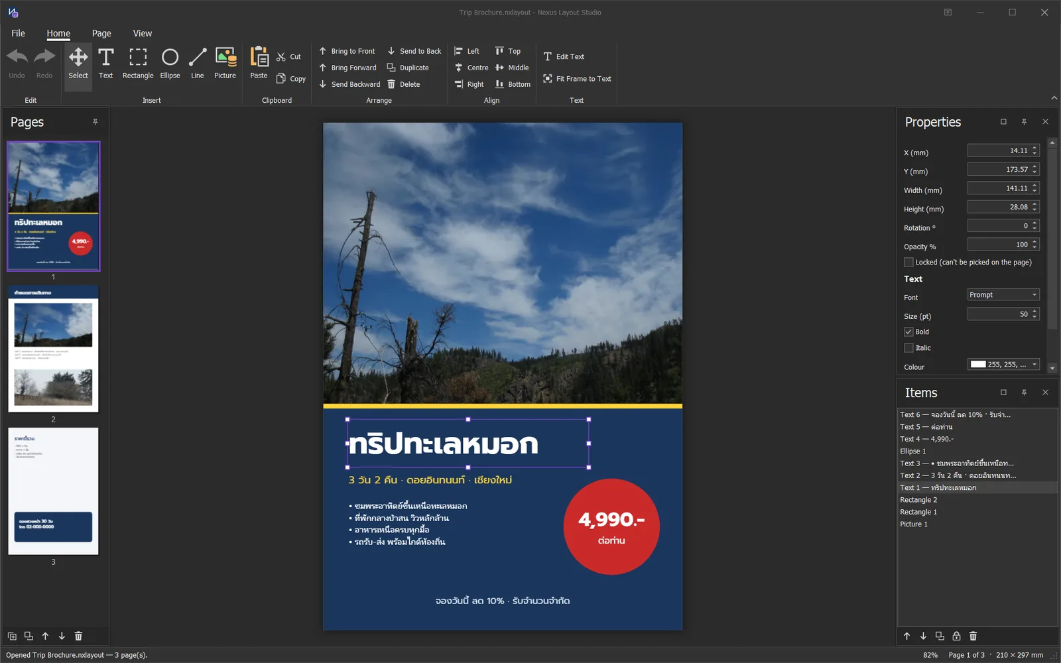Undo the last action
This screenshot has width=1061, height=663.
[x=17, y=64]
